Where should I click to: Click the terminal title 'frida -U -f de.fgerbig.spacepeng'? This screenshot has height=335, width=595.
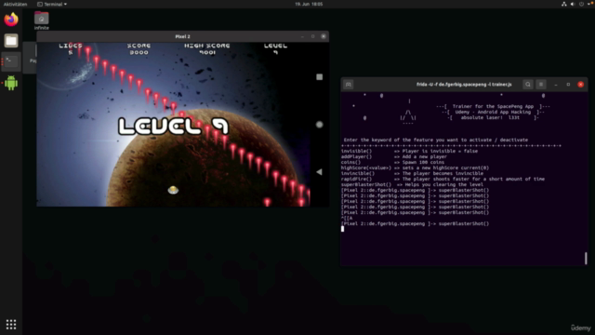(x=464, y=85)
